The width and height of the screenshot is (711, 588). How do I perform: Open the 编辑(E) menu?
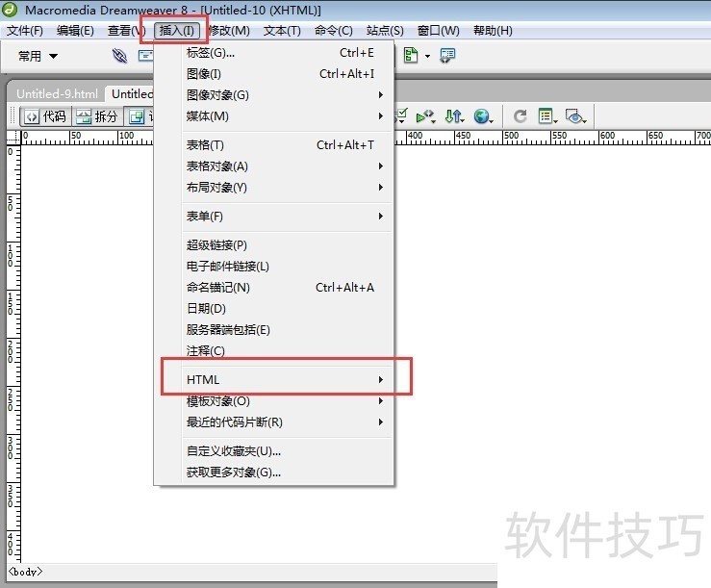coord(75,31)
